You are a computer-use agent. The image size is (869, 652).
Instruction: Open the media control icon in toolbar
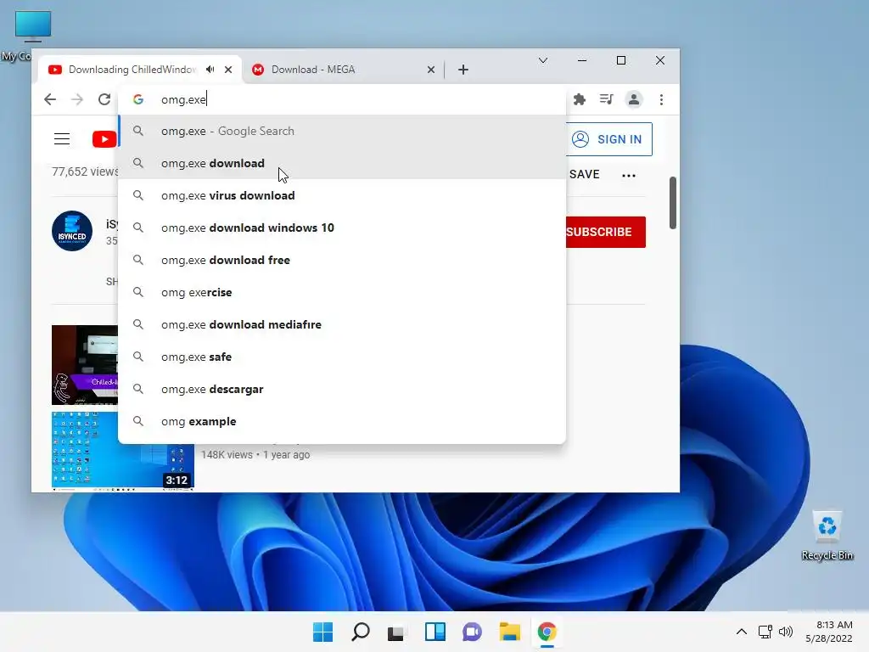point(606,99)
